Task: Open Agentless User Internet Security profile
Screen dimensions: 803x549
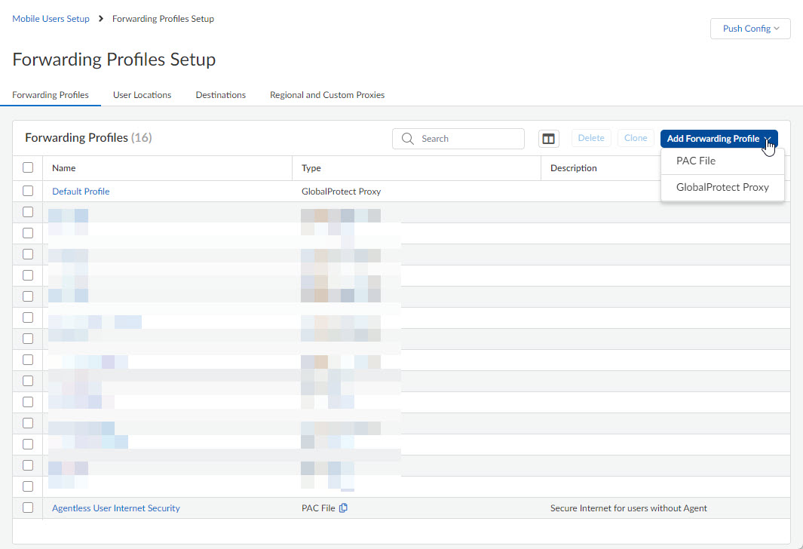Action: coord(116,508)
